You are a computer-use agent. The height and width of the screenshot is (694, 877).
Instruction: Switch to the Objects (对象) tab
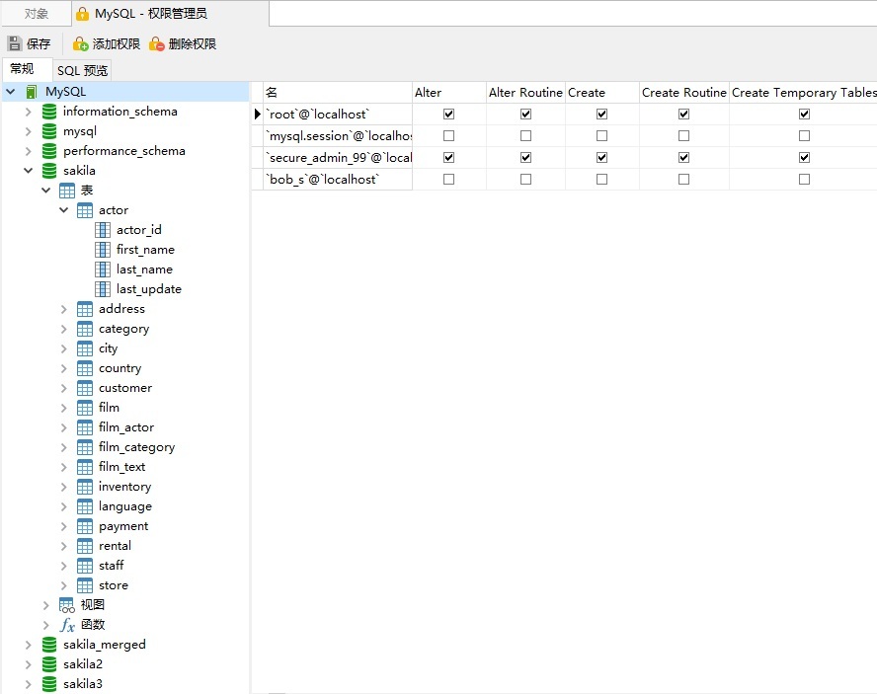point(37,14)
